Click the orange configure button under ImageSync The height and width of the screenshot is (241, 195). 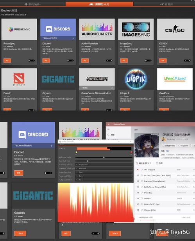point(124,61)
